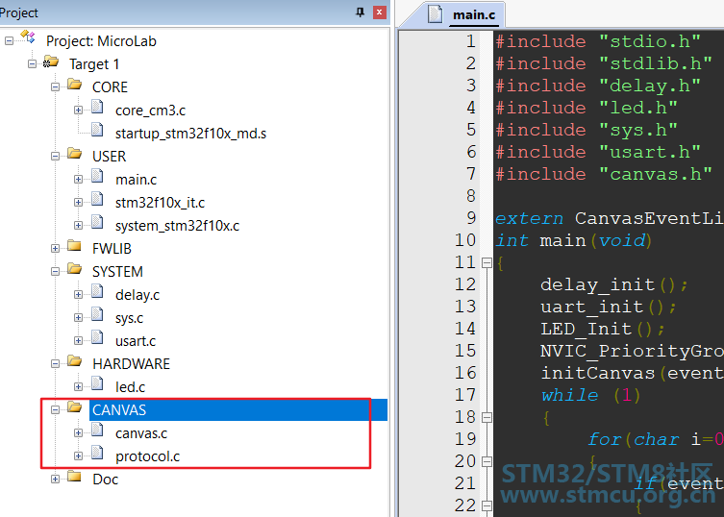Click the CORE folder icon

74,85
